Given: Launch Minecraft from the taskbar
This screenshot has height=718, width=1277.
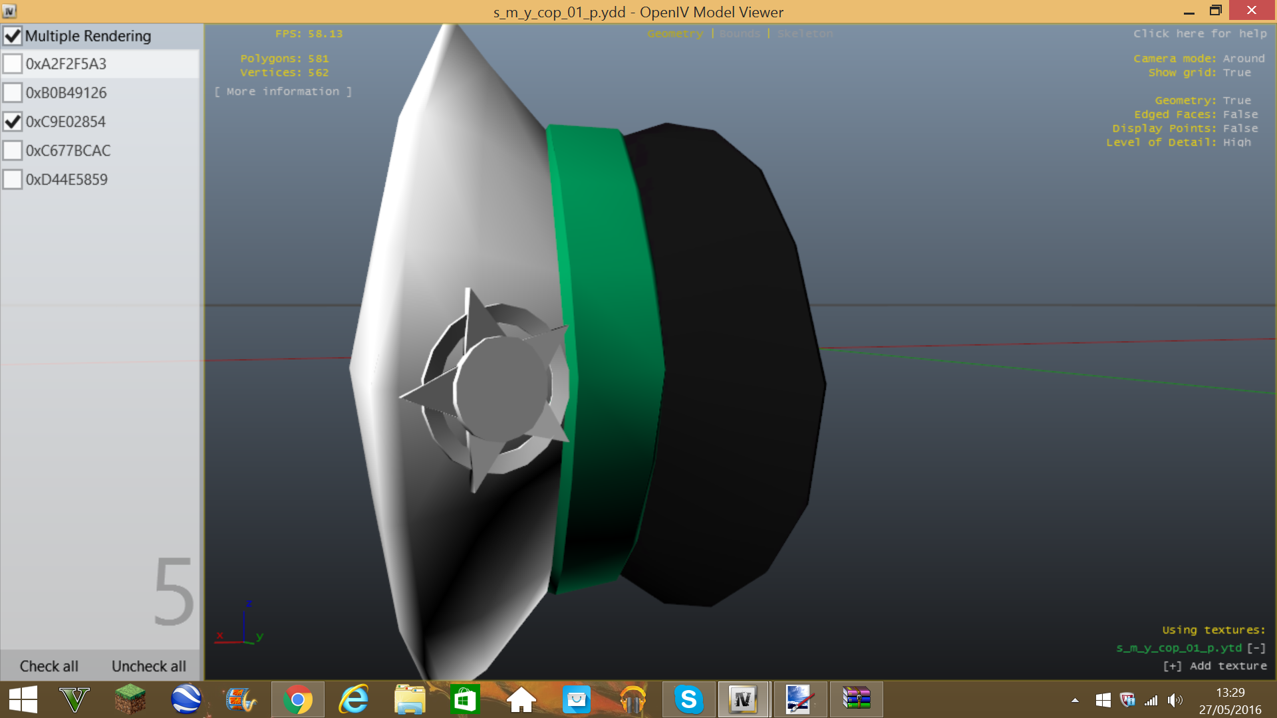Looking at the screenshot, I should 130,699.
